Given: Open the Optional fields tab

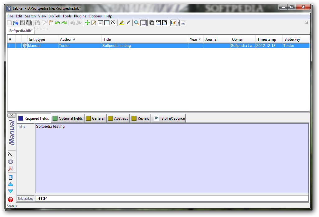Looking at the screenshot, I should click(68, 118).
